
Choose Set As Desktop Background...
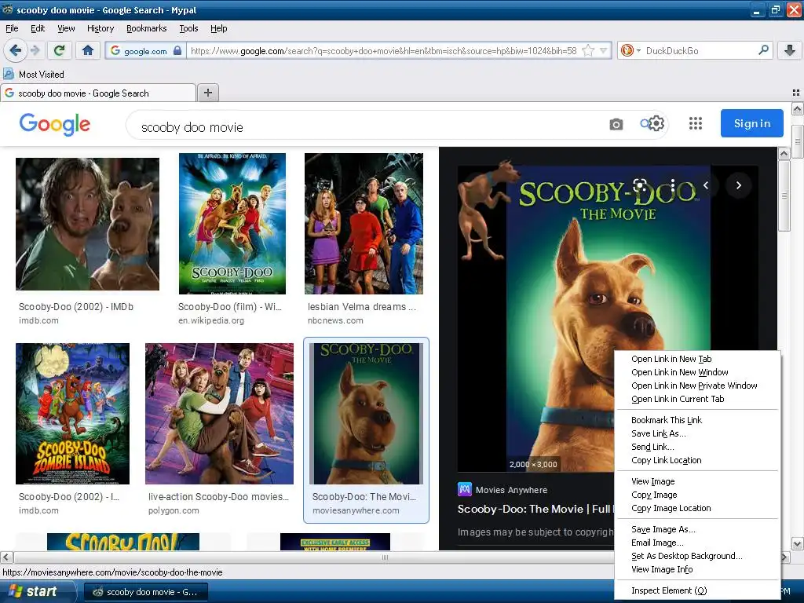686,556
